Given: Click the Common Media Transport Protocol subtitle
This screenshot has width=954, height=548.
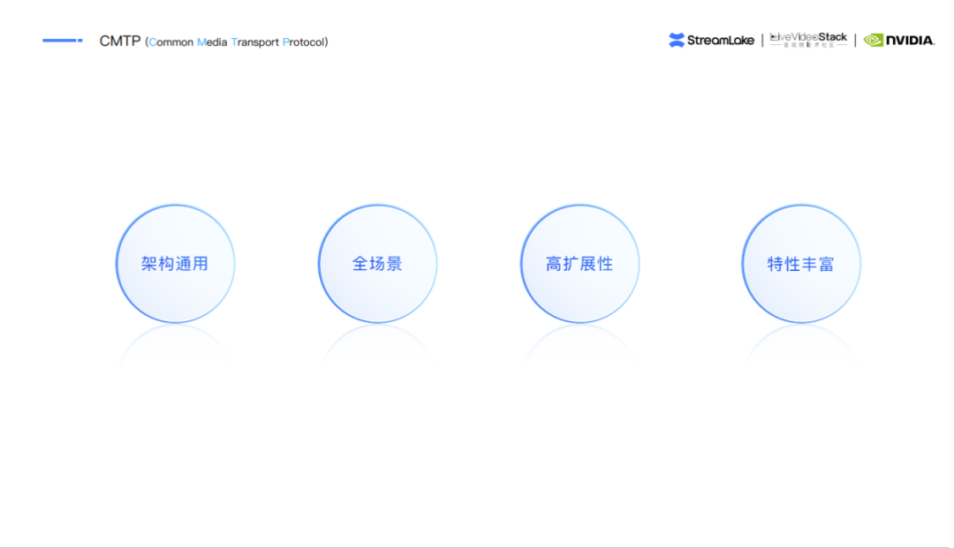Looking at the screenshot, I should click(236, 42).
